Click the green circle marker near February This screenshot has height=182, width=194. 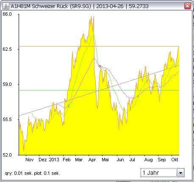pyautogui.click(x=69, y=105)
